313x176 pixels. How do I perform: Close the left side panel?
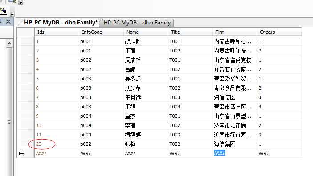point(8,21)
